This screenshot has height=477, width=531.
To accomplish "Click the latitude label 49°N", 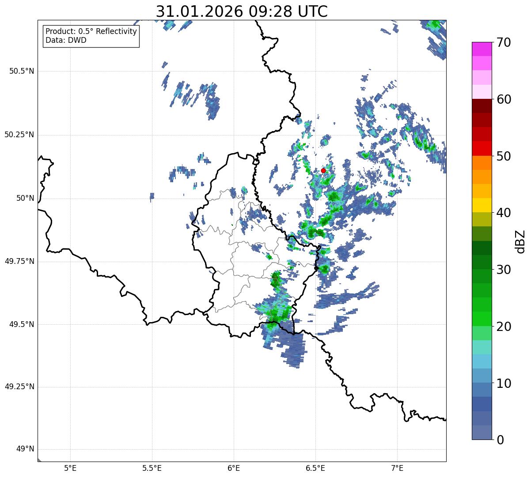I will coord(25,449).
